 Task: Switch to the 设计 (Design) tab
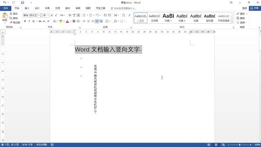click(37, 8)
